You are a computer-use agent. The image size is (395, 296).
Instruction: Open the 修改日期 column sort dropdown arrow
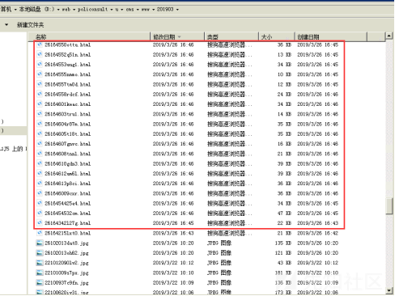(180, 37)
